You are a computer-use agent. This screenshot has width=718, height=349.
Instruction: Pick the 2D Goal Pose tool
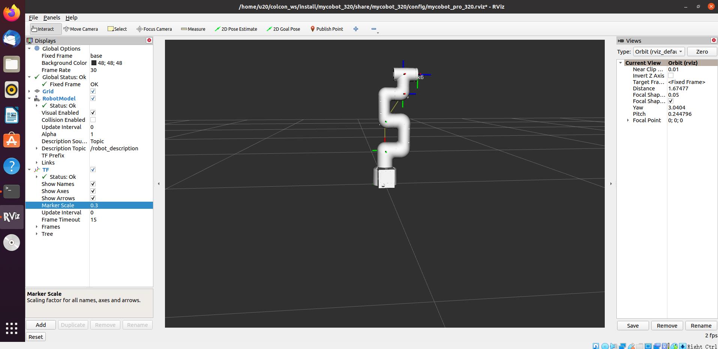pos(283,29)
